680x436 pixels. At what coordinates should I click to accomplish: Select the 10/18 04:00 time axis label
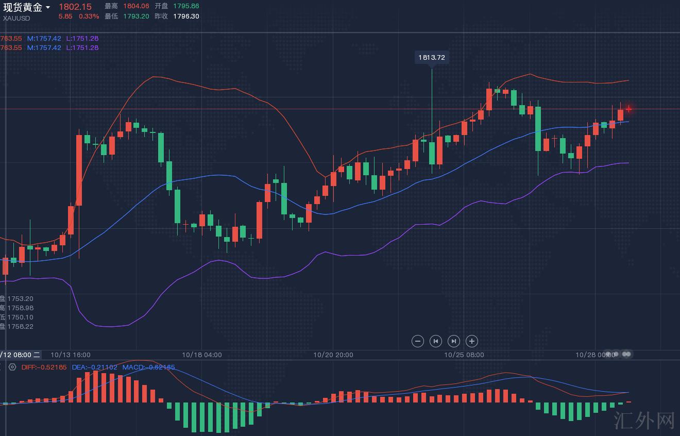pos(202,355)
